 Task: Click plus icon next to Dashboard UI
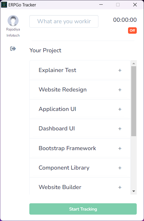tap(120, 129)
